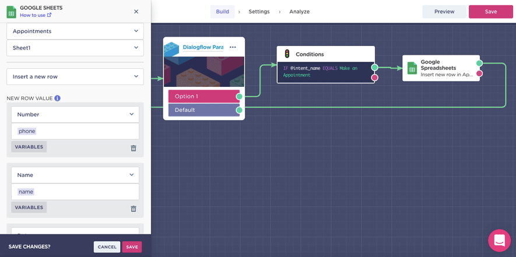Click green success dot on Google Spreadsheets block
The width and height of the screenshot is (516, 257).
pos(479,63)
